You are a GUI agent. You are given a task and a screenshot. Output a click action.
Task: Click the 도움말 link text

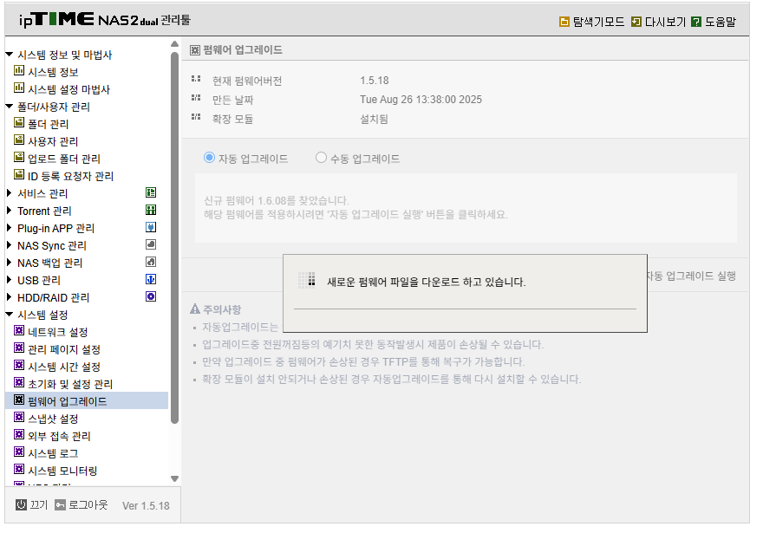pos(721,22)
